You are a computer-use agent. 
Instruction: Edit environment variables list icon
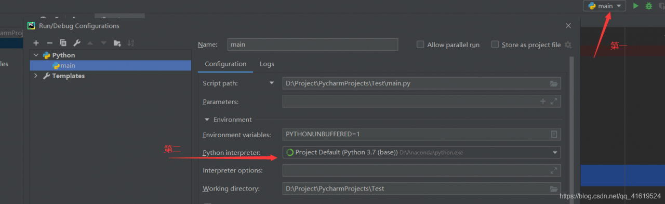(x=554, y=134)
